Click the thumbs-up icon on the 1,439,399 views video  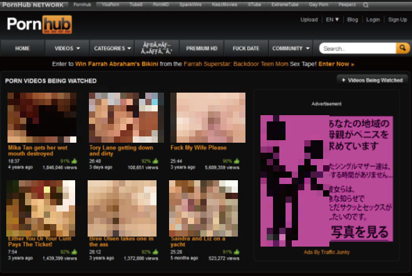(74, 252)
